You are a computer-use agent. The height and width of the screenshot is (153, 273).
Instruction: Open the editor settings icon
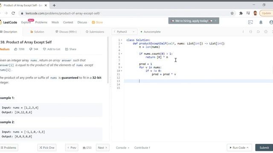266,32
